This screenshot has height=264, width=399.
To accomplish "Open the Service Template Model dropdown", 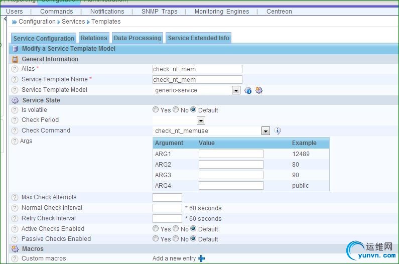I will (236, 90).
